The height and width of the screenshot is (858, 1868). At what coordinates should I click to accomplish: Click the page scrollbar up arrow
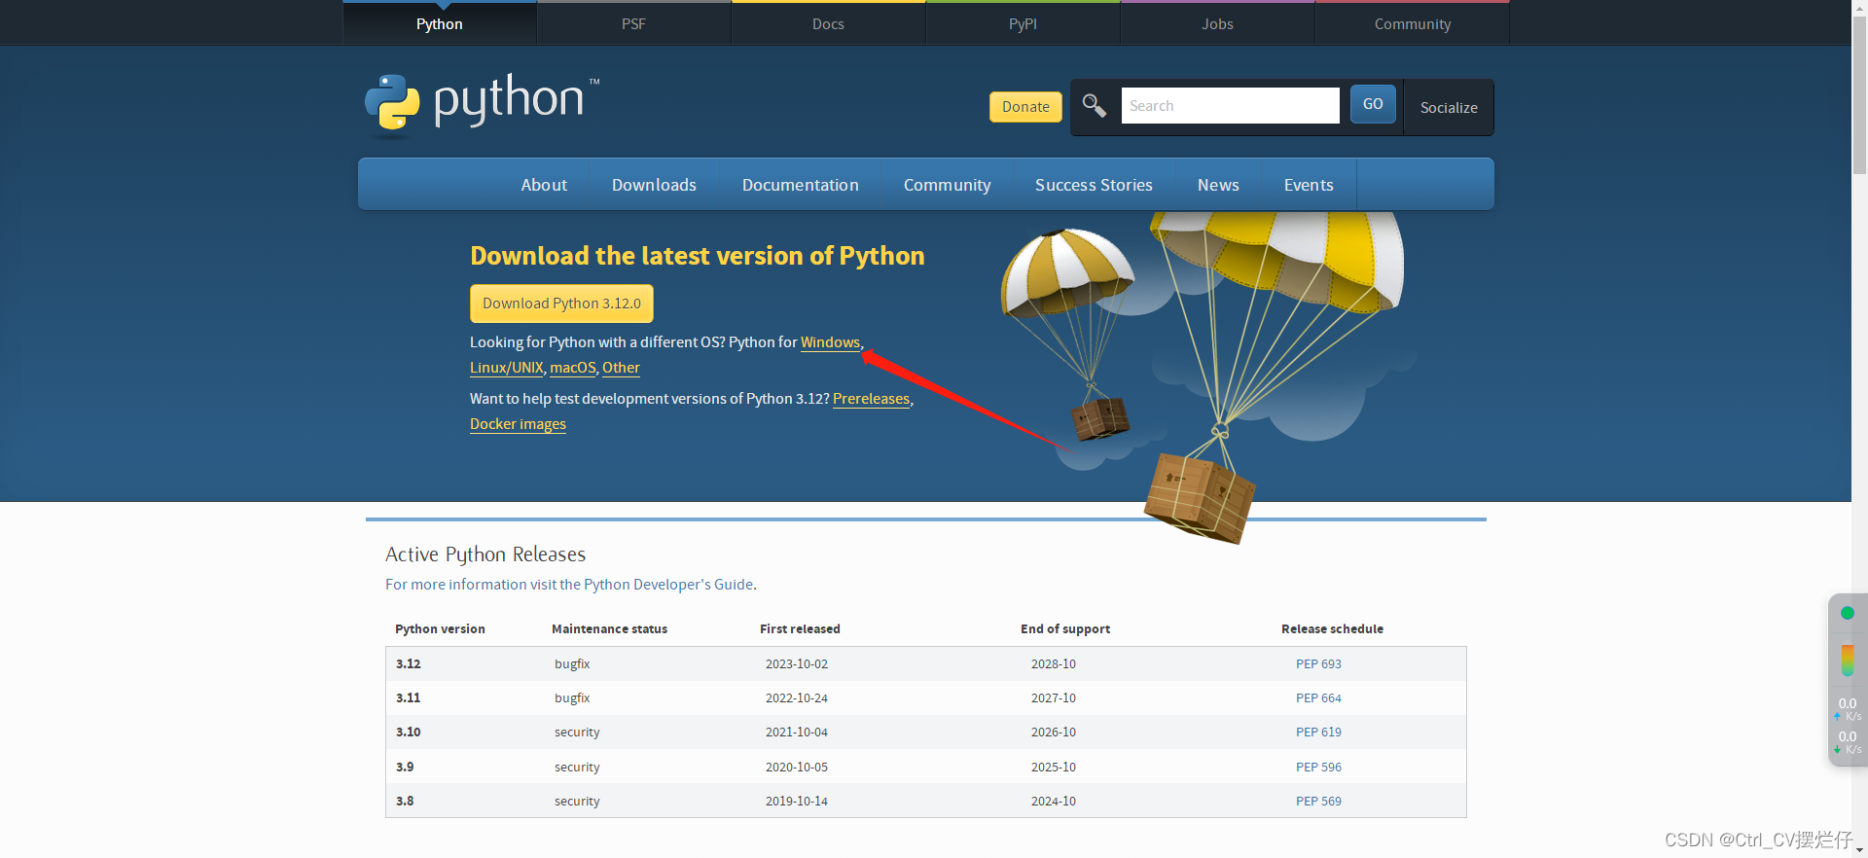click(x=1859, y=7)
